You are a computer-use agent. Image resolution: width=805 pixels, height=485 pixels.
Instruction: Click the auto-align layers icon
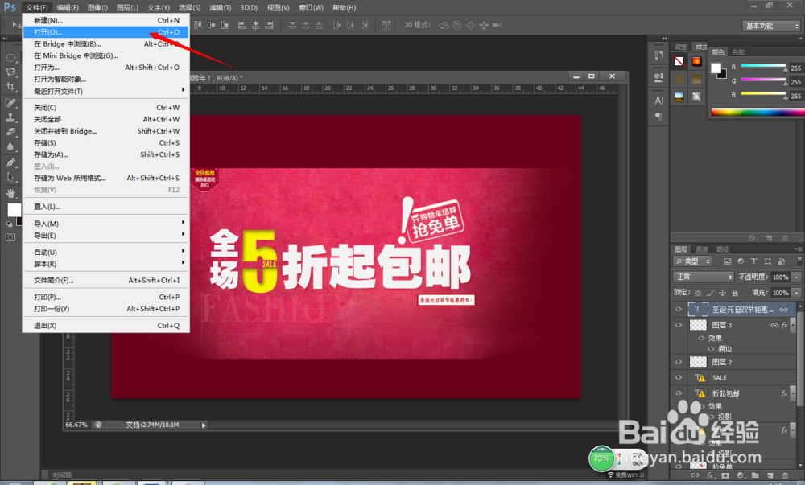[x=386, y=25]
